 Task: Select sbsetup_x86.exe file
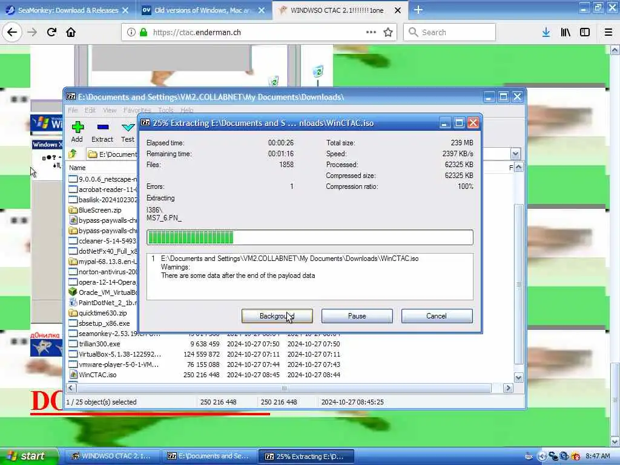103,323
